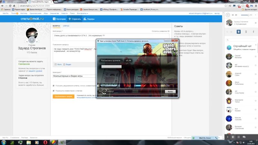Open sidebar chat messages icon
Image resolution: width=258 pixels, height=145 pixels.
click(244, 137)
